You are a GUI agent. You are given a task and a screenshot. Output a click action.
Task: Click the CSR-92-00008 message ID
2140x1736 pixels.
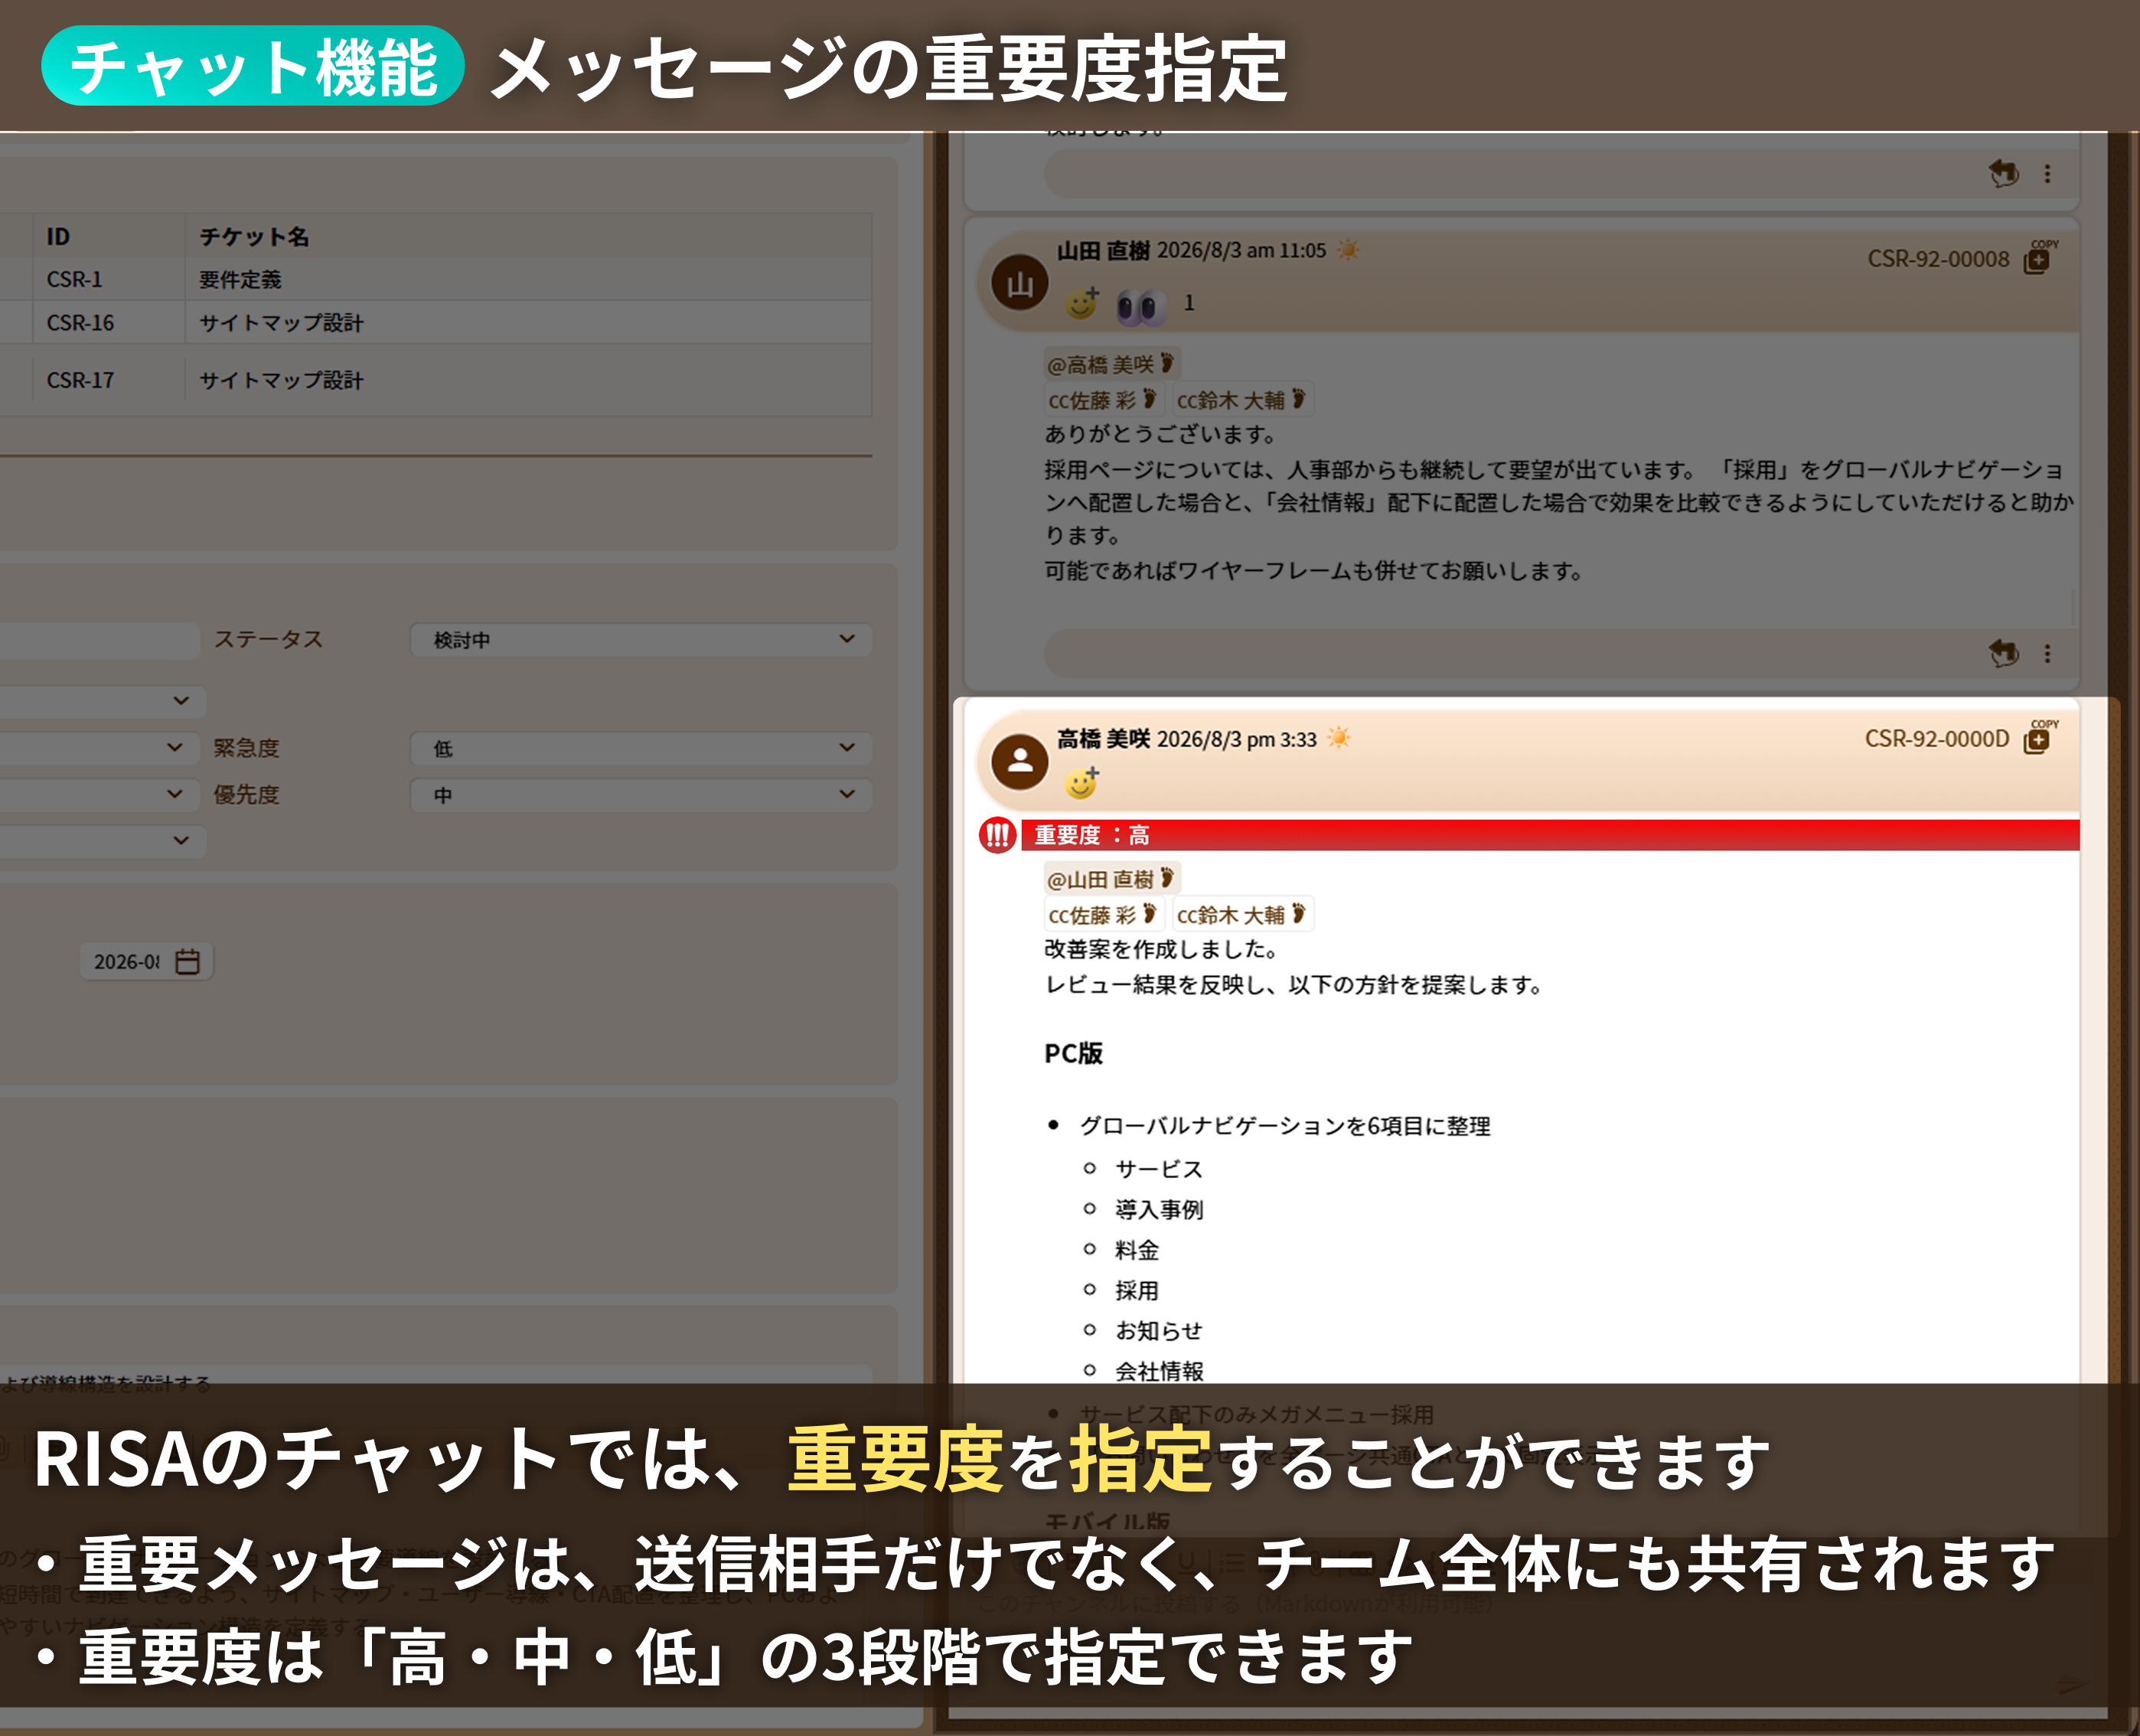tap(1938, 259)
